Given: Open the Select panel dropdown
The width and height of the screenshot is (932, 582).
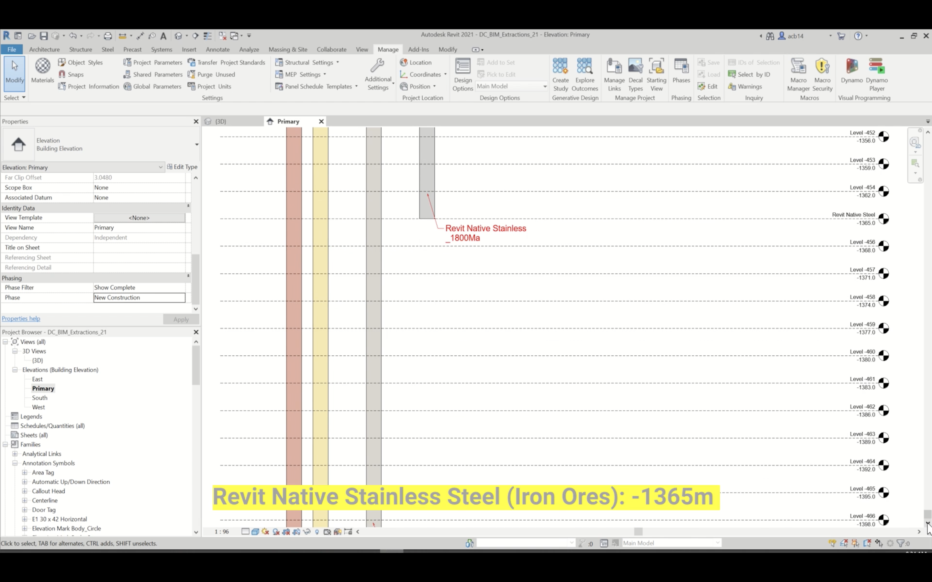Looking at the screenshot, I should [15, 98].
